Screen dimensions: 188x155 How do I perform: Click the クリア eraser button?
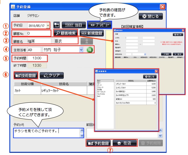(x=52, y=75)
